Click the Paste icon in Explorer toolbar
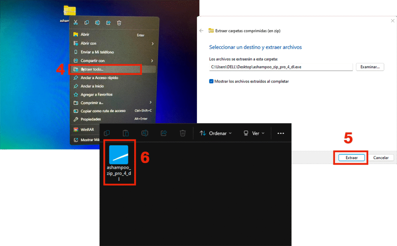The image size is (397, 246). (126, 133)
